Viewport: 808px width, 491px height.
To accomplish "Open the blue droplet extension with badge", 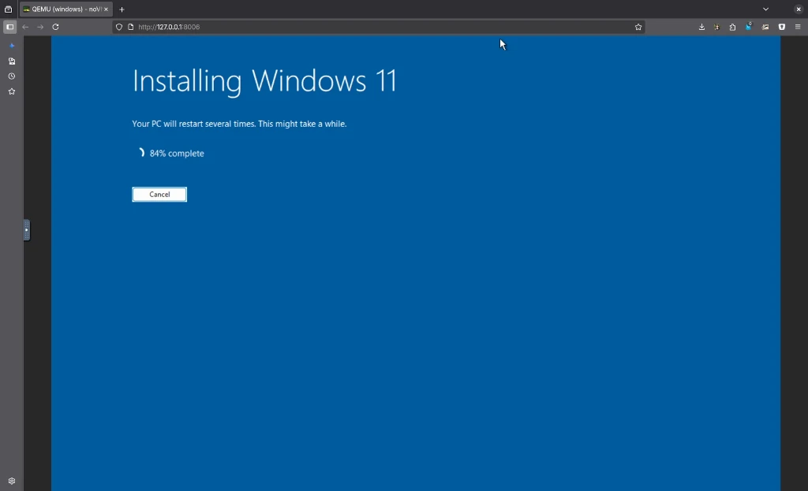I will coord(748,26).
